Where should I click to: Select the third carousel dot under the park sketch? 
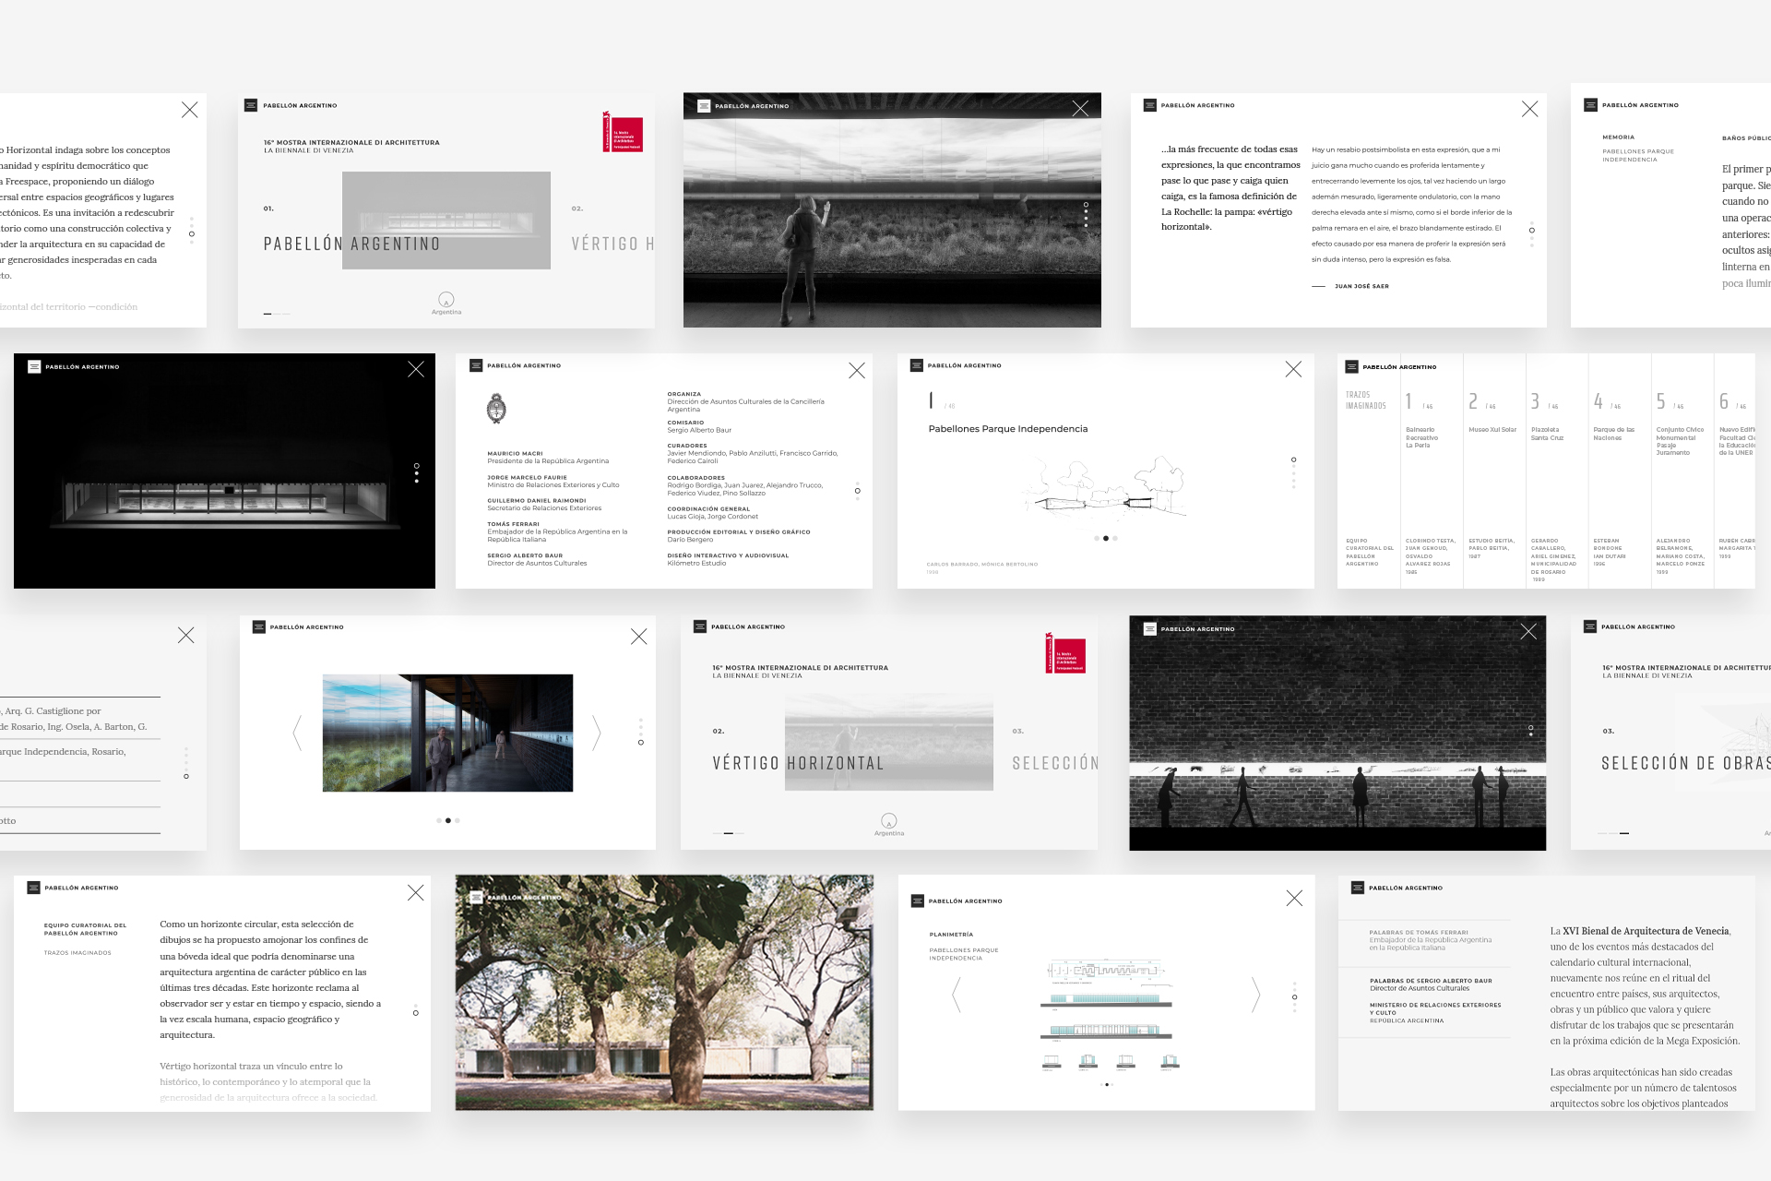tap(1115, 538)
